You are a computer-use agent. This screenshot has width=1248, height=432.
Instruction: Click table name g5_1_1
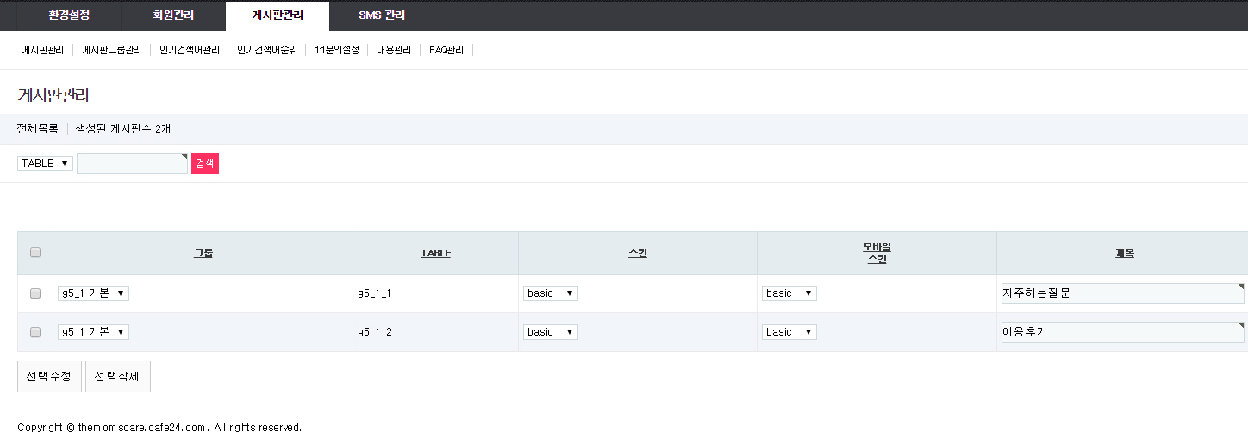pyautogui.click(x=375, y=293)
